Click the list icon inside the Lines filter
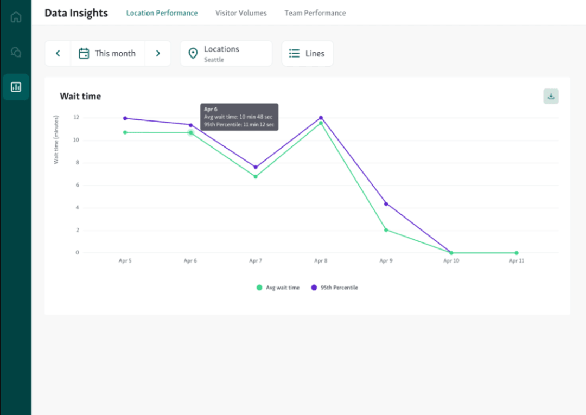The image size is (586, 415). (x=294, y=53)
